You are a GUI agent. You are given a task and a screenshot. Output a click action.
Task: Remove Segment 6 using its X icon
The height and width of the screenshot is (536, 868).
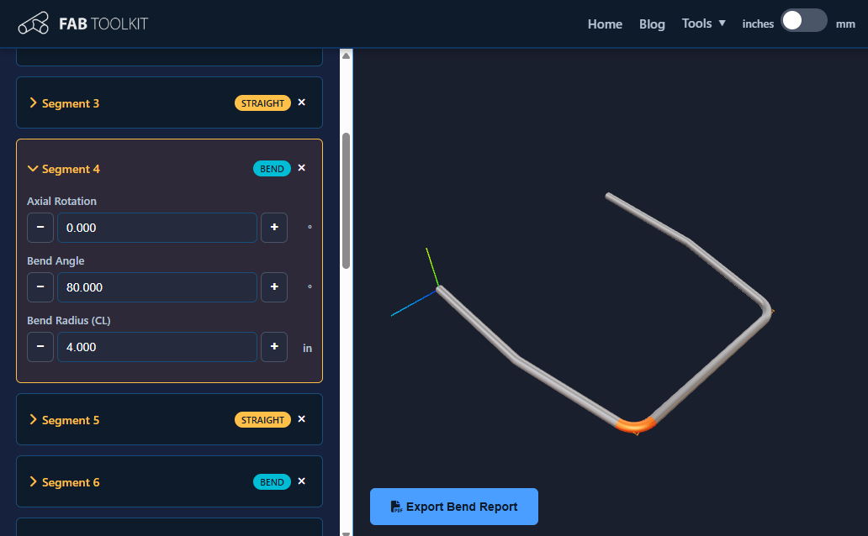[301, 481]
